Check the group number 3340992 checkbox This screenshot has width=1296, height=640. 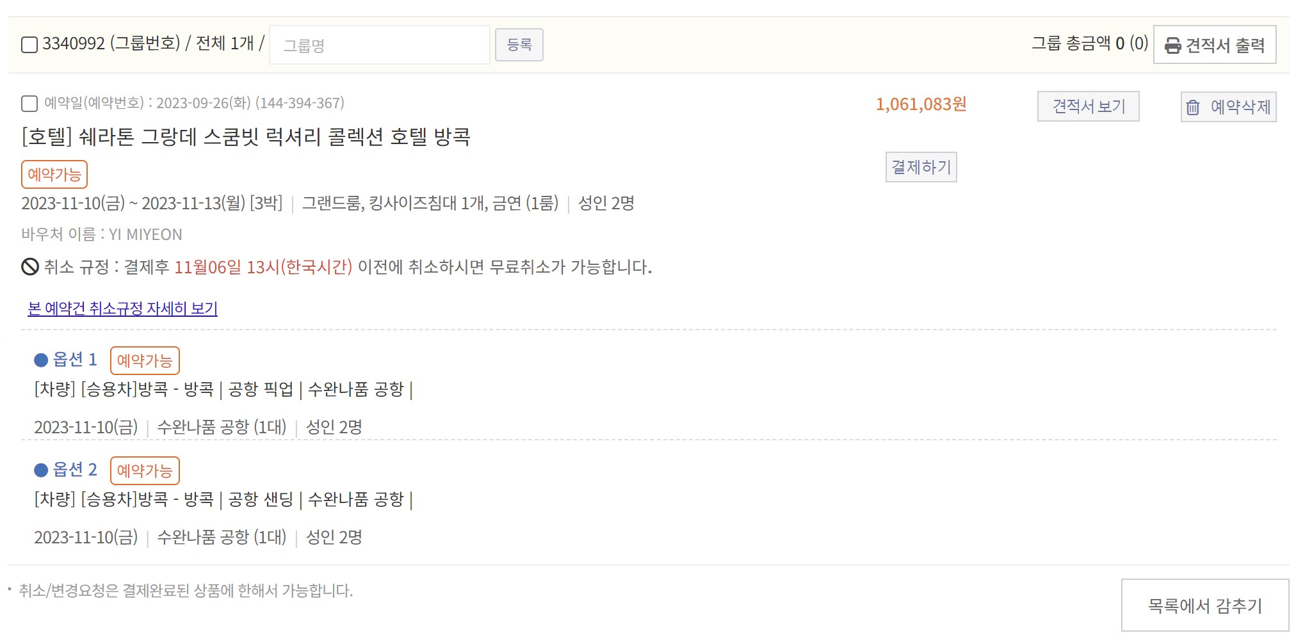(29, 45)
